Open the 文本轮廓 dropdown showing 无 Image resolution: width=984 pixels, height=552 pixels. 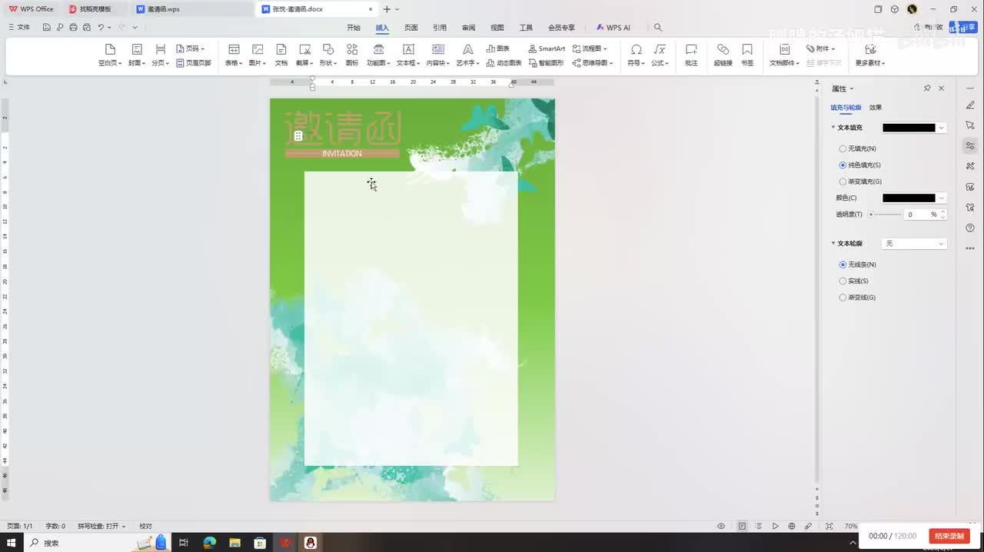point(914,244)
